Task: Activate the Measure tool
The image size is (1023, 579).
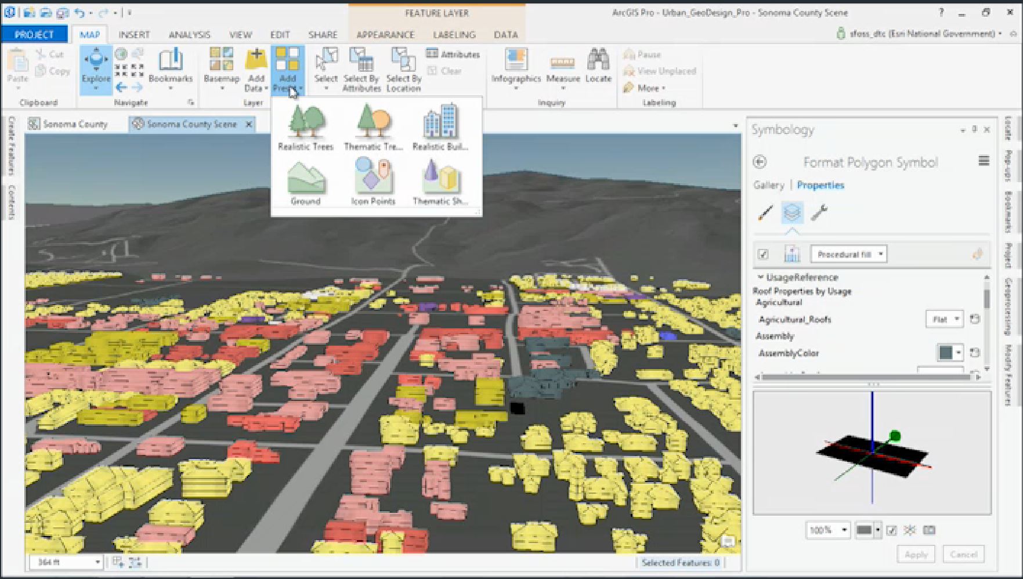Action: click(562, 68)
